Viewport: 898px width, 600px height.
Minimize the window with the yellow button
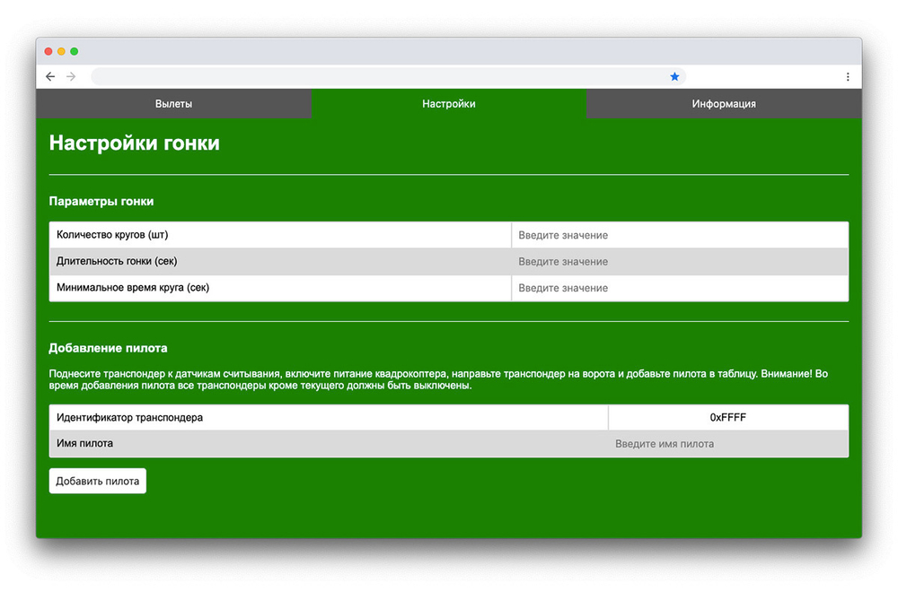(x=61, y=51)
